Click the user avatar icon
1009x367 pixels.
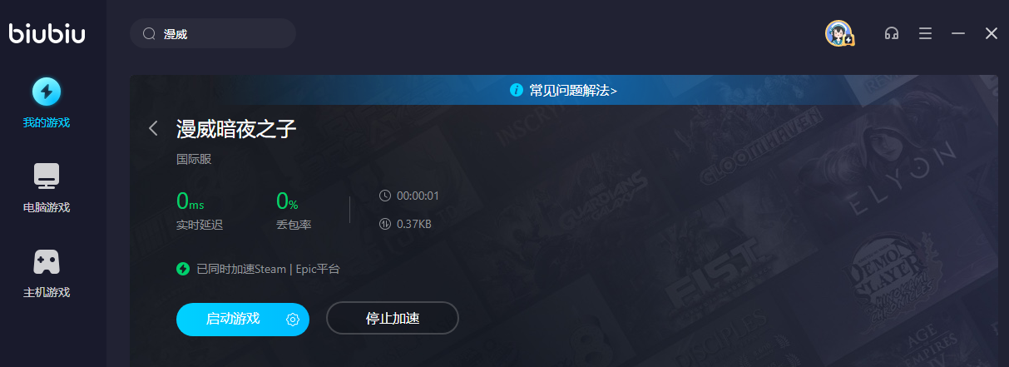[839, 33]
